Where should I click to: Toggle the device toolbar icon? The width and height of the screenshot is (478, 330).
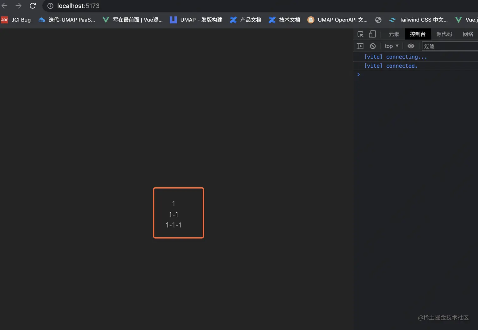pos(372,34)
